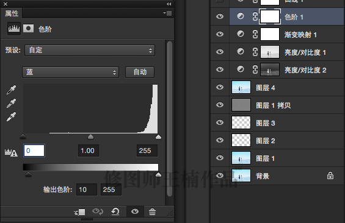Delete the adjustment layer with trash icon

click(152, 212)
